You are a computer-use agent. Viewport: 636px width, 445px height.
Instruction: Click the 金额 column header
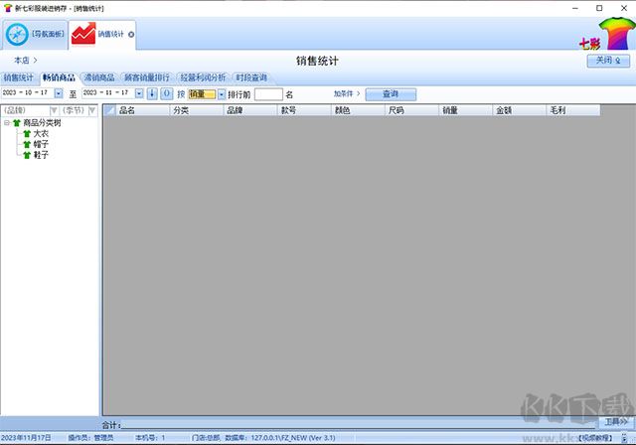520,110
